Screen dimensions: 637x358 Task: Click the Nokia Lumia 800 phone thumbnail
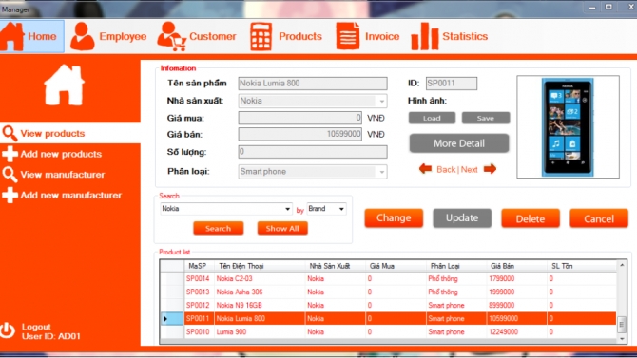(x=568, y=127)
